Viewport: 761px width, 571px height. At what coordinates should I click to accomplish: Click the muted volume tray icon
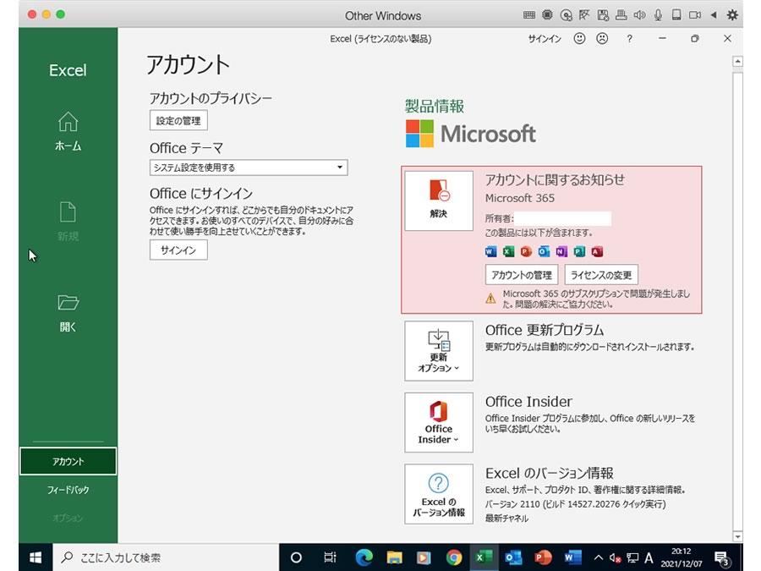616,558
